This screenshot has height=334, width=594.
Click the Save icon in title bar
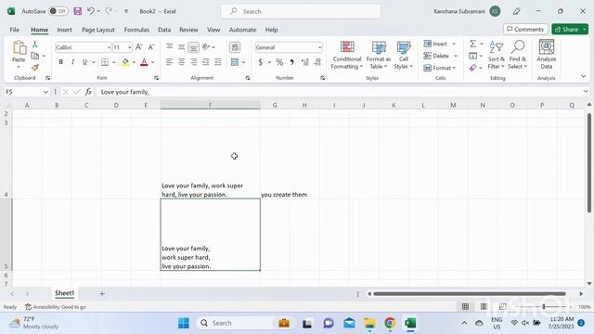click(x=78, y=11)
